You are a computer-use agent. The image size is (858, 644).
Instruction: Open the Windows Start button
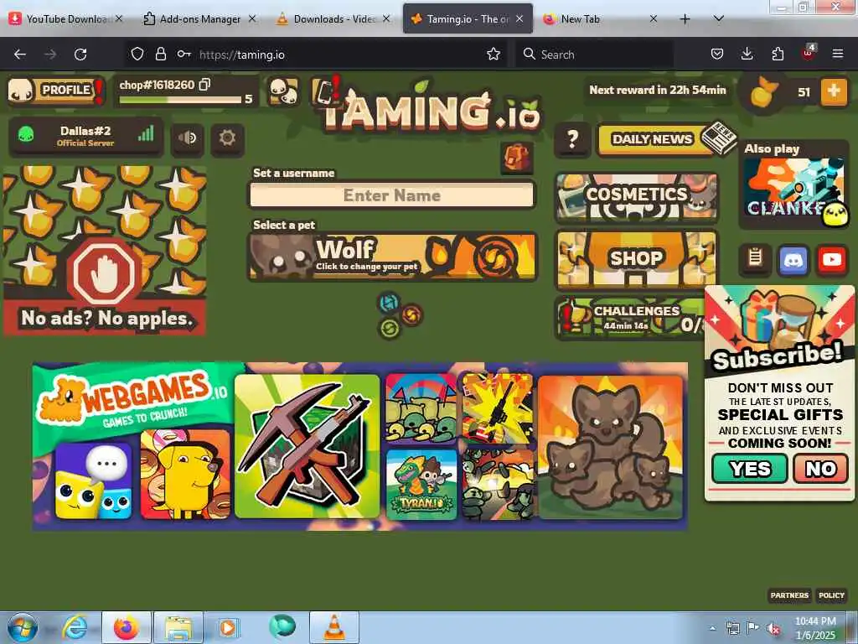pos(22,627)
